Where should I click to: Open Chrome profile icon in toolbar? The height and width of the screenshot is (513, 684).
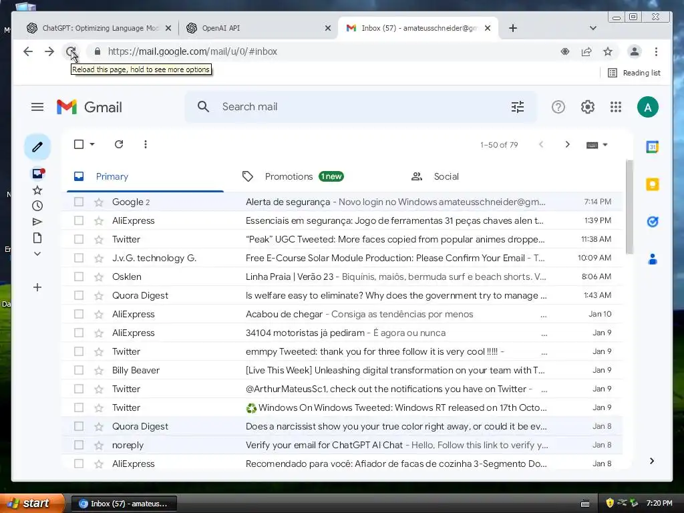click(x=635, y=51)
